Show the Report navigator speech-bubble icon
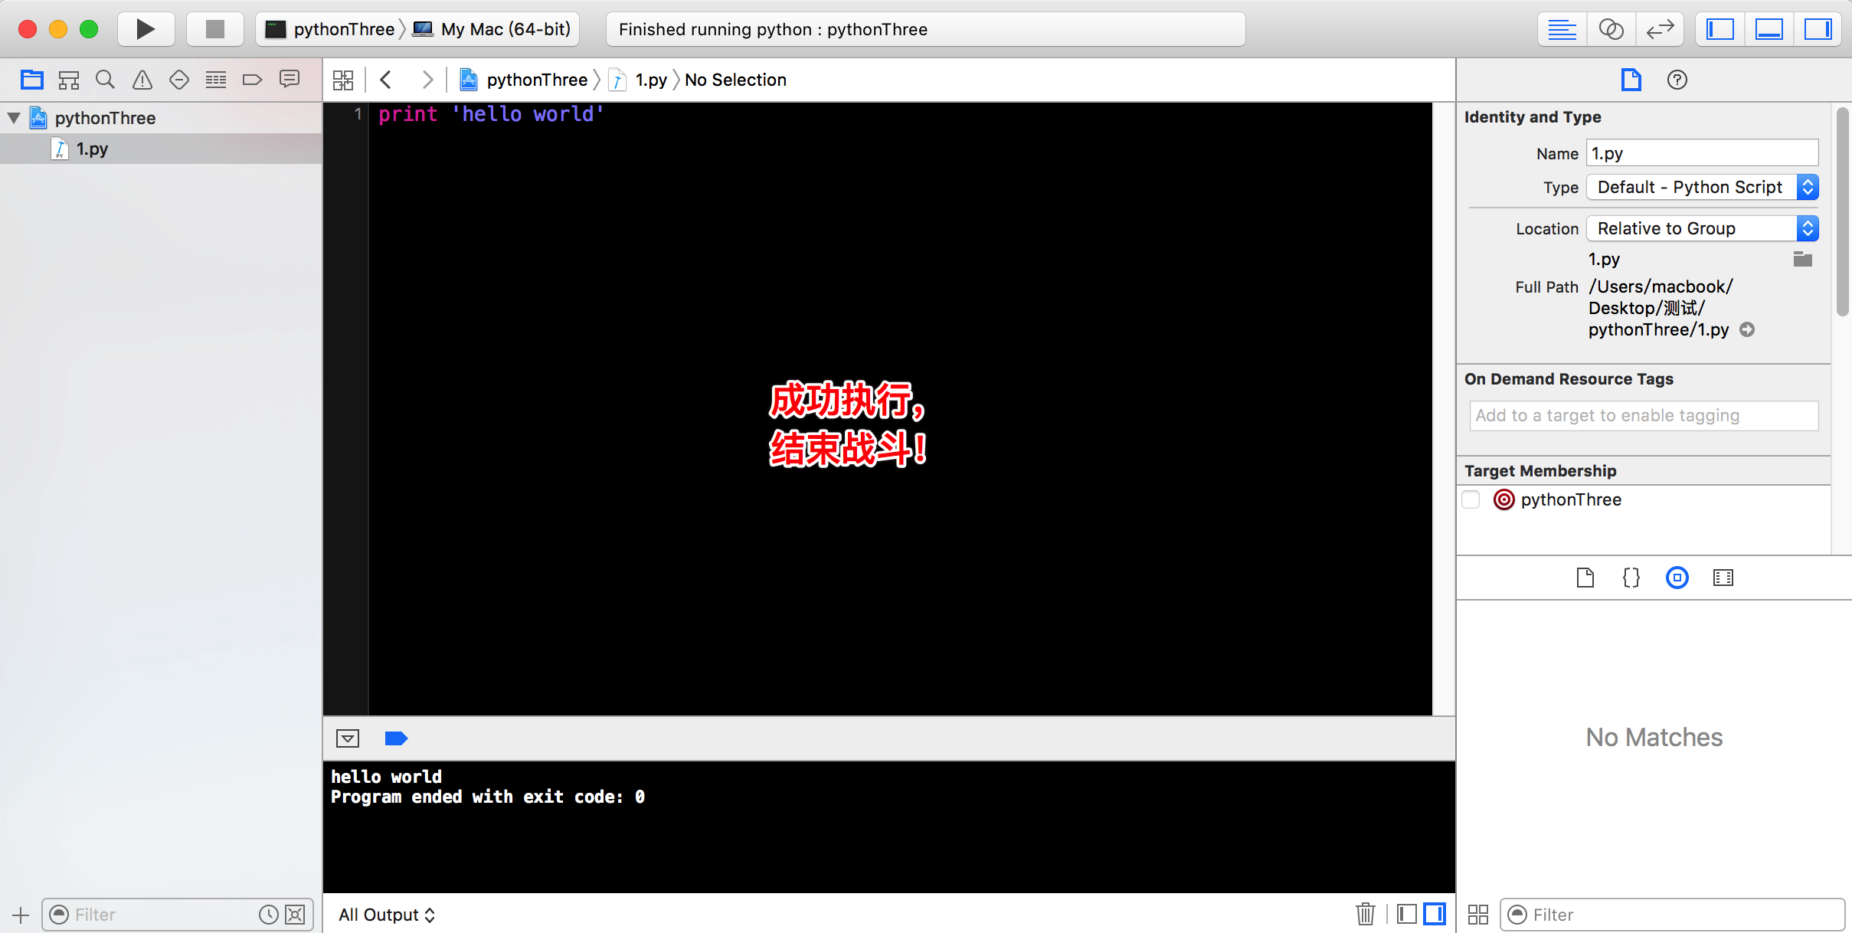The width and height of the screenshot is (1852, 933). click(290, 79)
